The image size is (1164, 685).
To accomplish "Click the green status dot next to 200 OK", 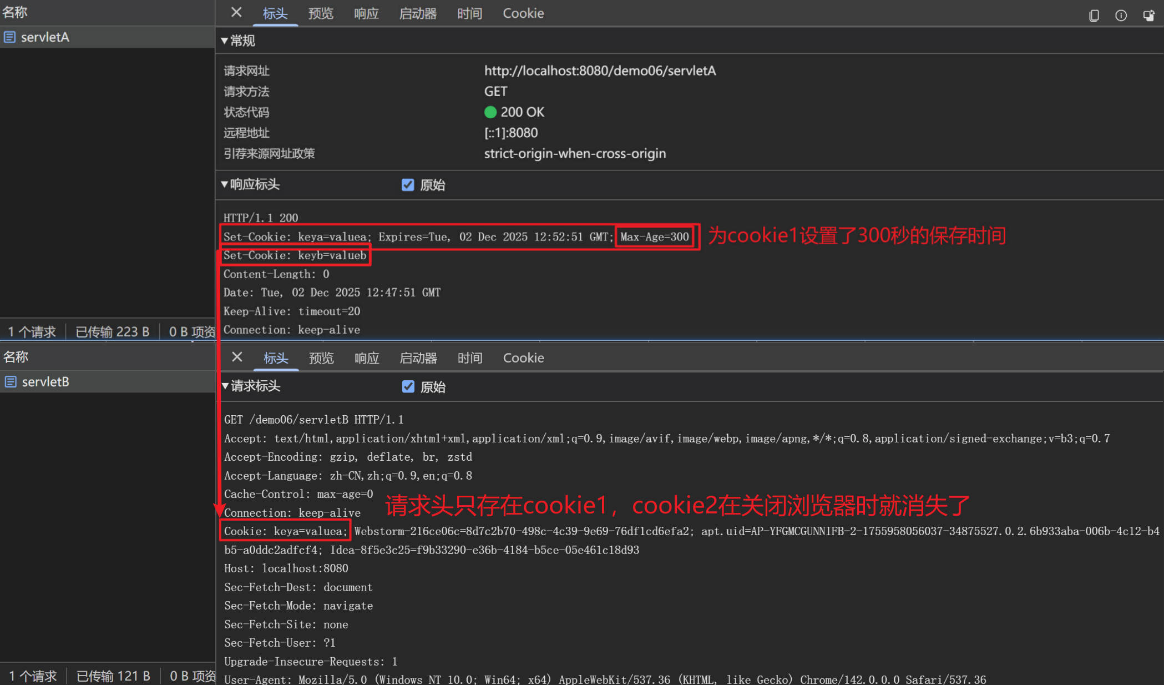I will tap(490, 112).
